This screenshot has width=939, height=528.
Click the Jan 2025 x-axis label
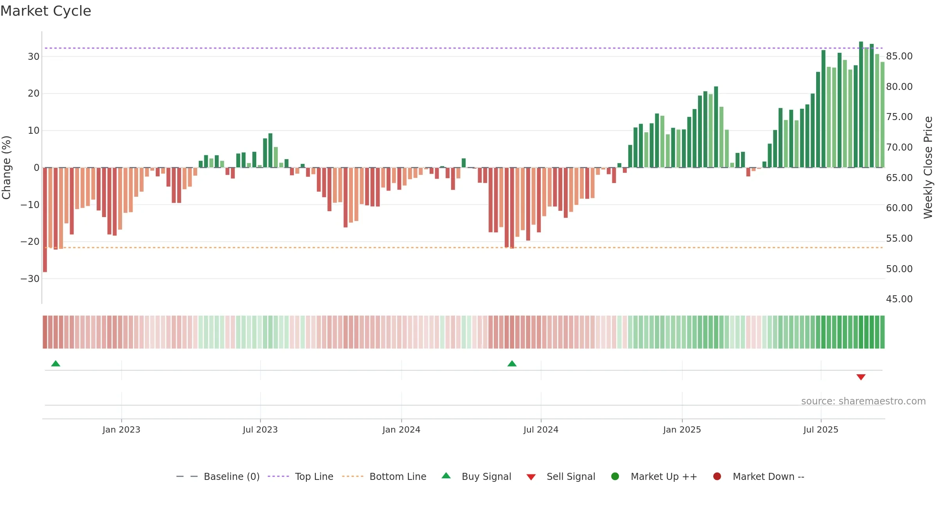pos(682,429)
